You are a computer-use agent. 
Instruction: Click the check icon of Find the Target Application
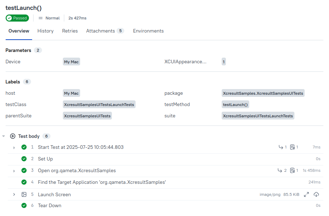[24, 182]
